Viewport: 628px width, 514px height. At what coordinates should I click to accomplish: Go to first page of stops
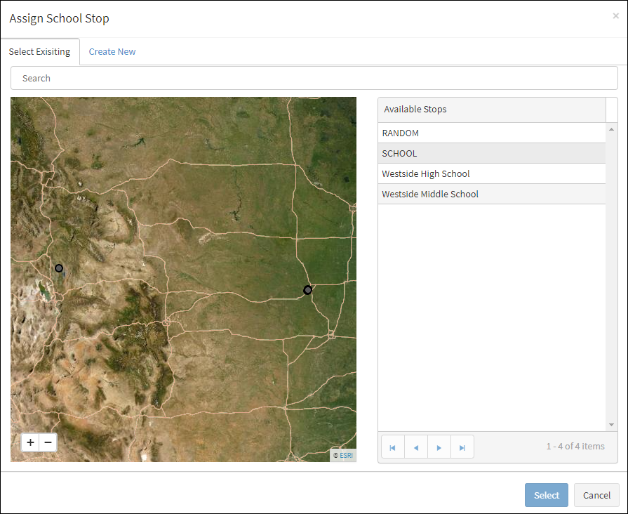393,447
